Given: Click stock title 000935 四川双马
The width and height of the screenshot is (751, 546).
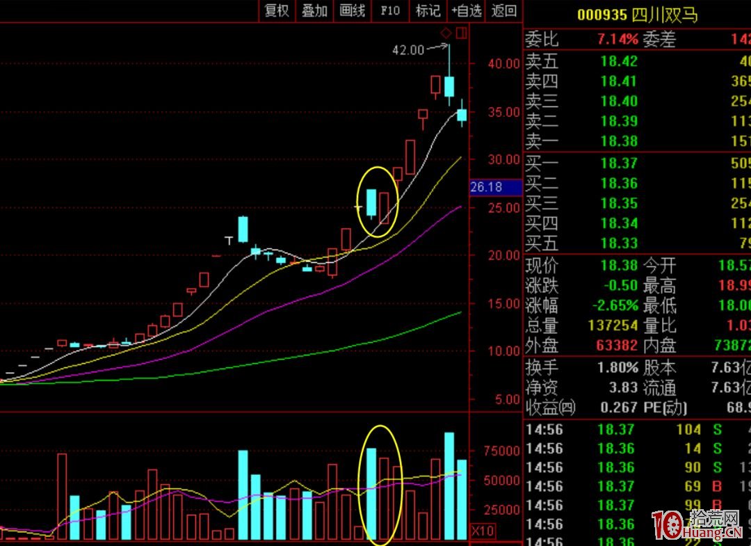Looking at the screenshot, I should click(x=637, y=15).
